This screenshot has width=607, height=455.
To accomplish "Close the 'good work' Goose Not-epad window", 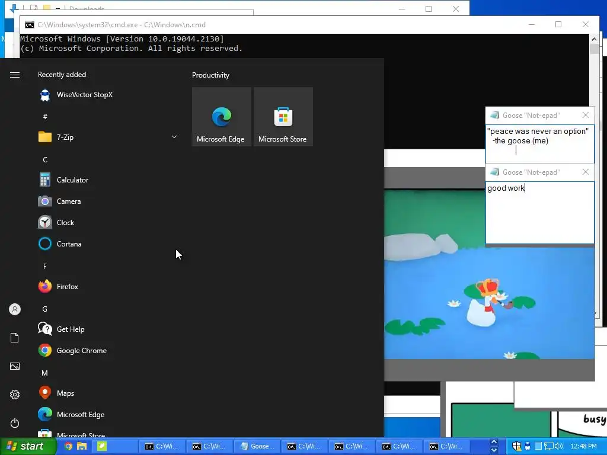I will pos(585,172).
